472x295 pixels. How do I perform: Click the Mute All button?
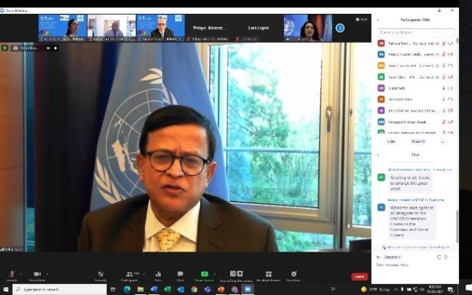pyautogui.click(x=418, y=142)
